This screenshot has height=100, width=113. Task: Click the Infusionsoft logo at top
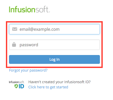[x=29, y=9]
